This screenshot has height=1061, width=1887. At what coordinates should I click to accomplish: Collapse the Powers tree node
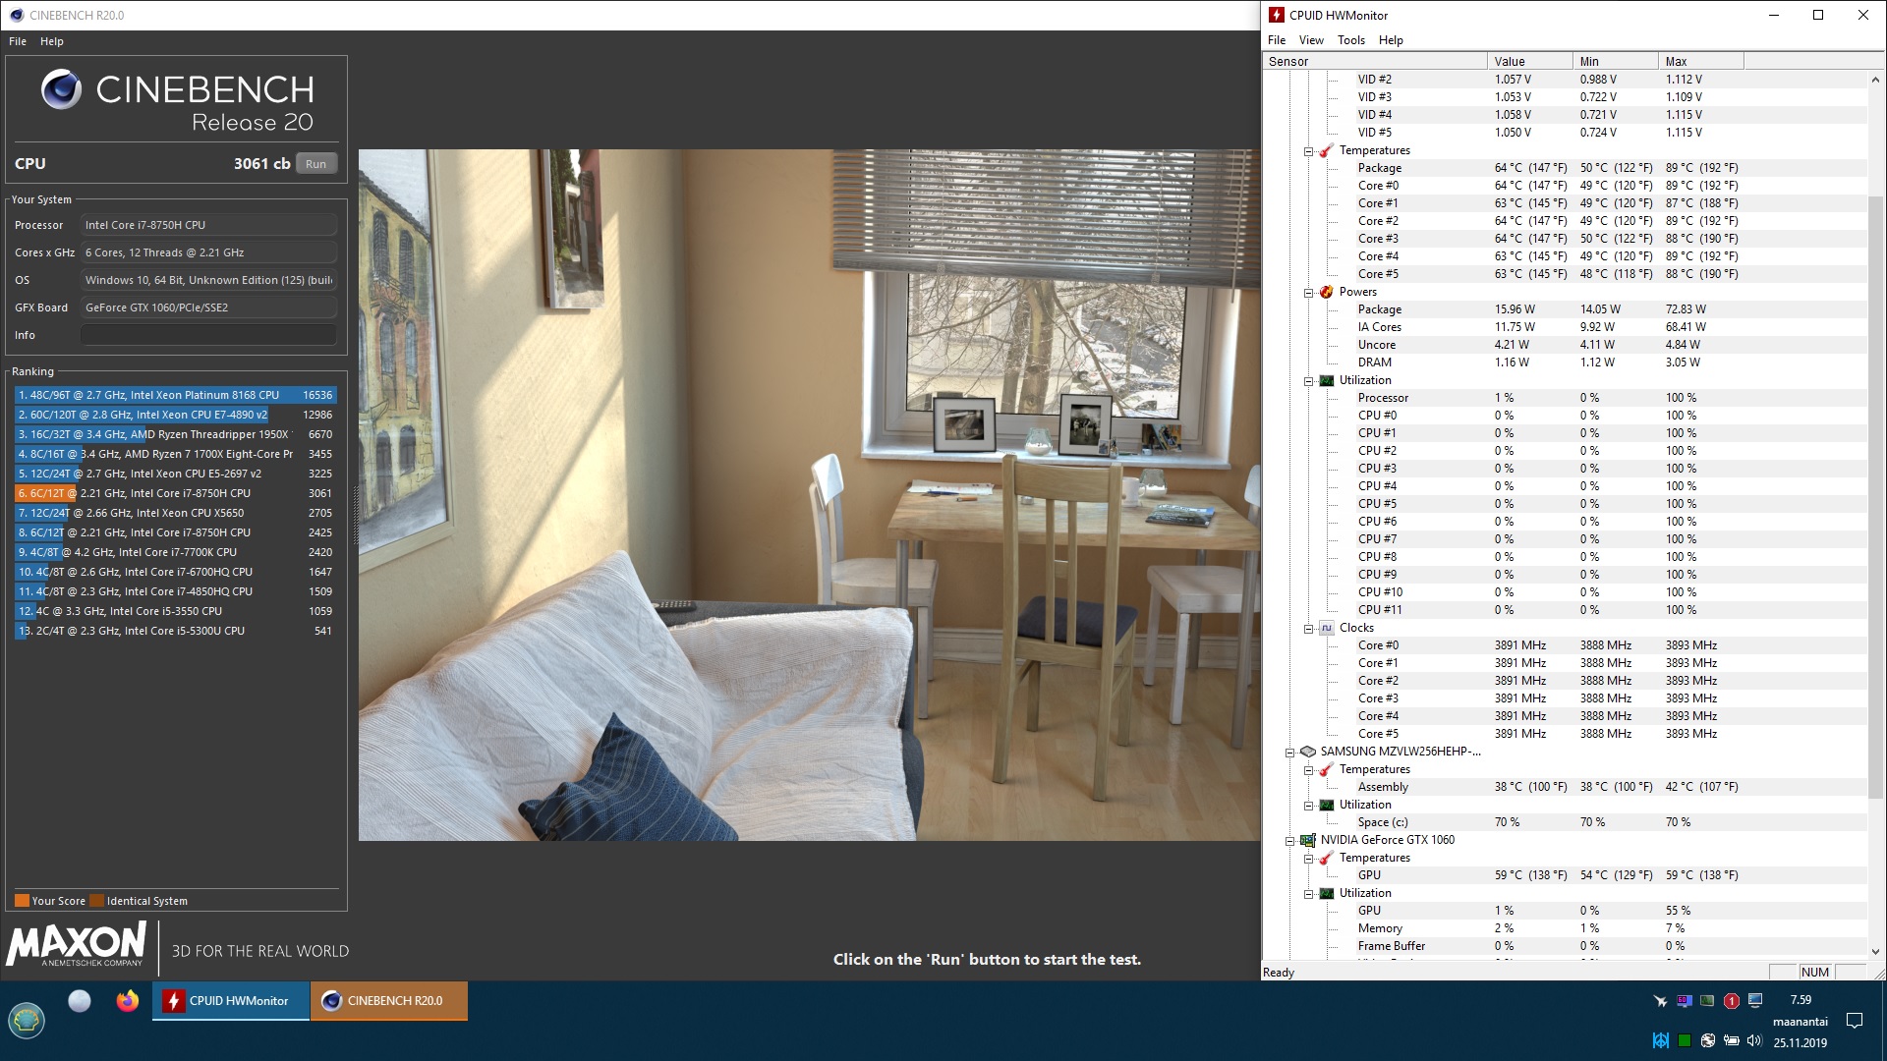pyautogui.click(x=1308, y=293)
